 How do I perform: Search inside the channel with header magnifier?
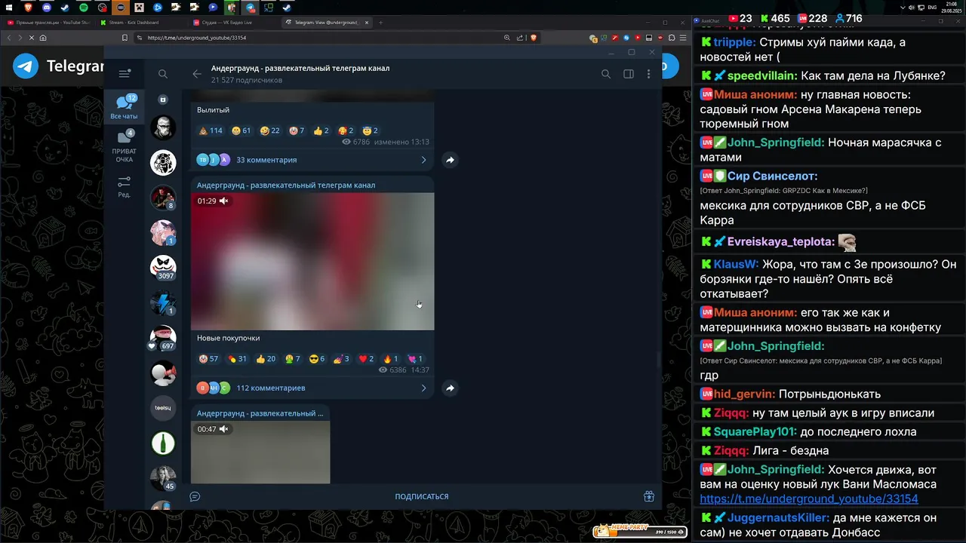pos(605,74)
